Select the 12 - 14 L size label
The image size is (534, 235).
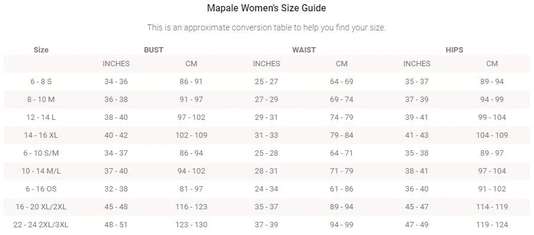coord(41,117)
